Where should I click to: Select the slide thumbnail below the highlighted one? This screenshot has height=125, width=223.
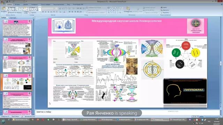[17, 100]
